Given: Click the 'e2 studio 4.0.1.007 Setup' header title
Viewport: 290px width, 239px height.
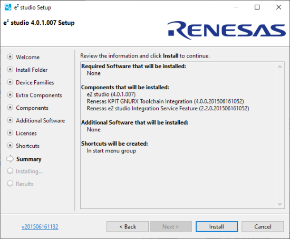Looking at the screenshot, I should (39, 23).
